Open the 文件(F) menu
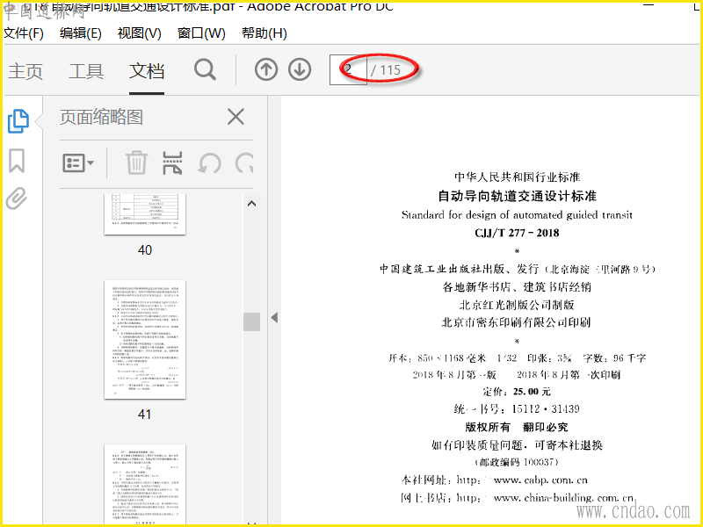The width and height of the screenshot is (703, 527). (24, 33)
